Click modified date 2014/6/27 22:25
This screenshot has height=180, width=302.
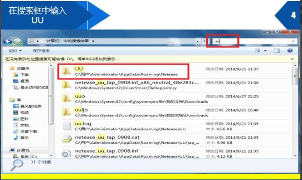pos(242,97)
